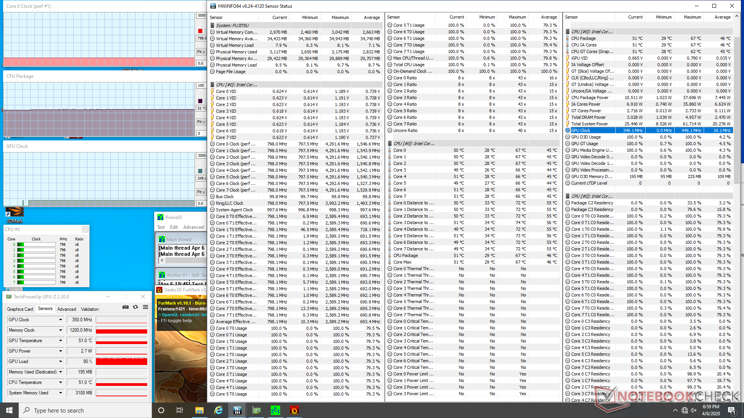Click the CPU Package Power sensor icon

pyautogui.click(x=568, y=98)
